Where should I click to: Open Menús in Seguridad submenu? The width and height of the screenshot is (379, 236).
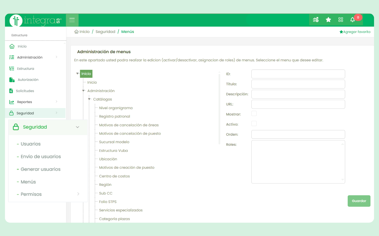coord(28,182)
